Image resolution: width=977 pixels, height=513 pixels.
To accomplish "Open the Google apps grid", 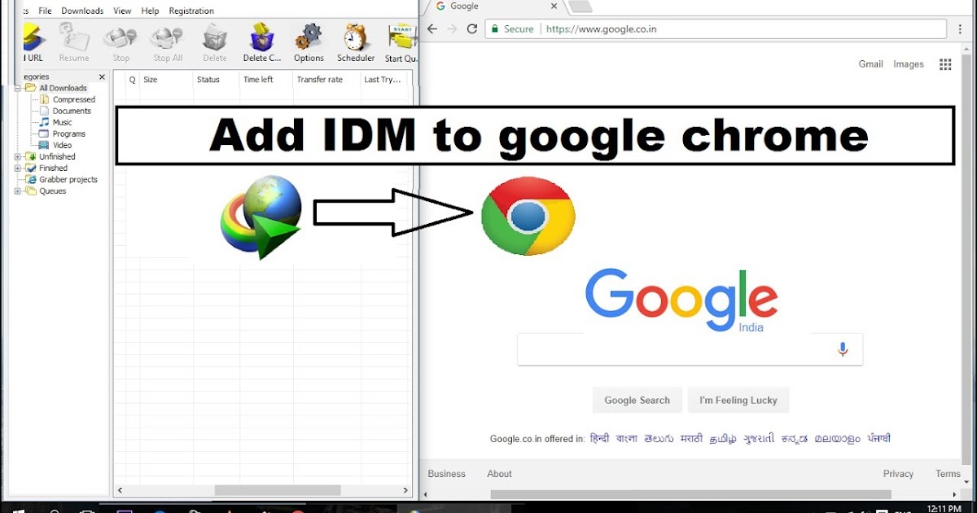I will (x=945, y=64).
